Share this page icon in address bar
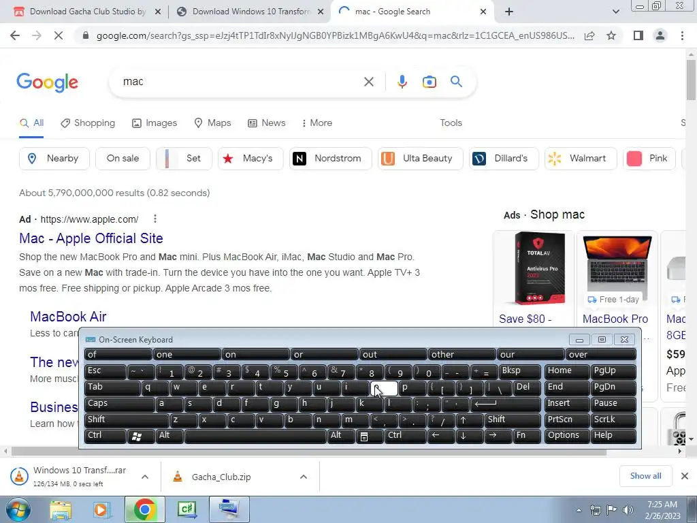The image size is (697, 523). tap(589, 35)
